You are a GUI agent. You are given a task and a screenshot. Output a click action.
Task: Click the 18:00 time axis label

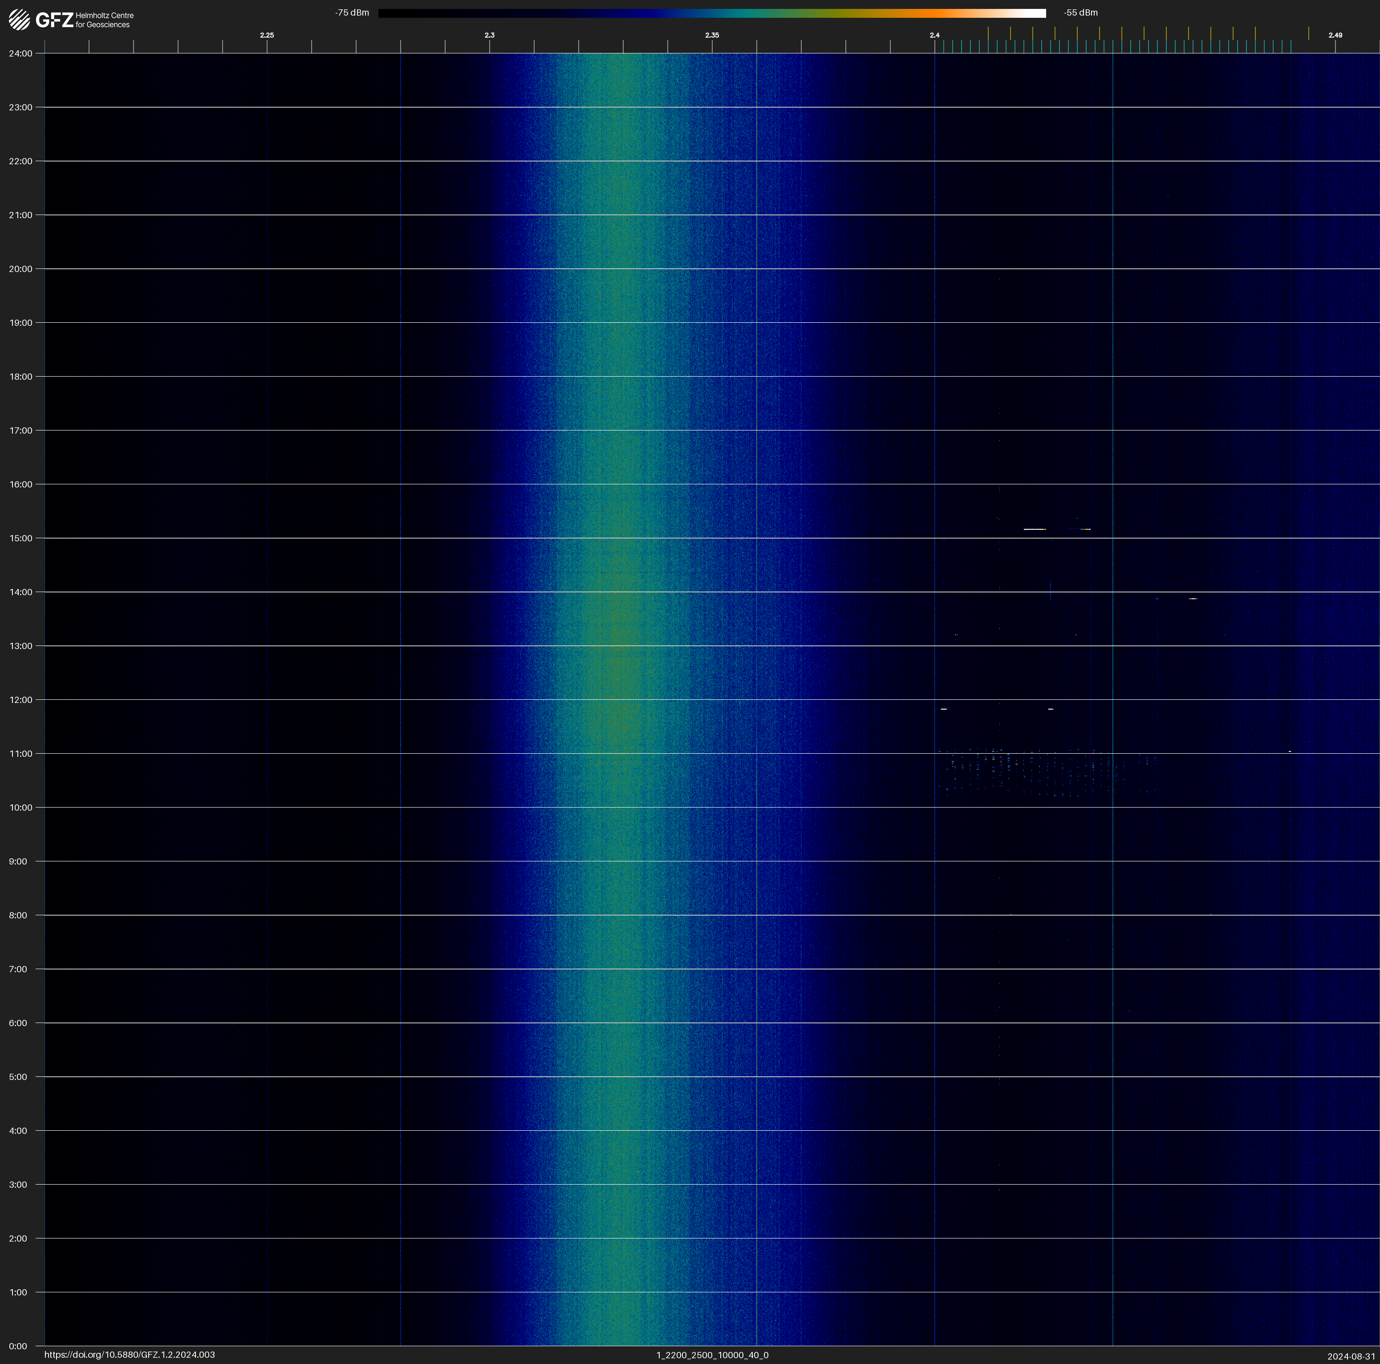pyautogui.click(x=21, y=376)
